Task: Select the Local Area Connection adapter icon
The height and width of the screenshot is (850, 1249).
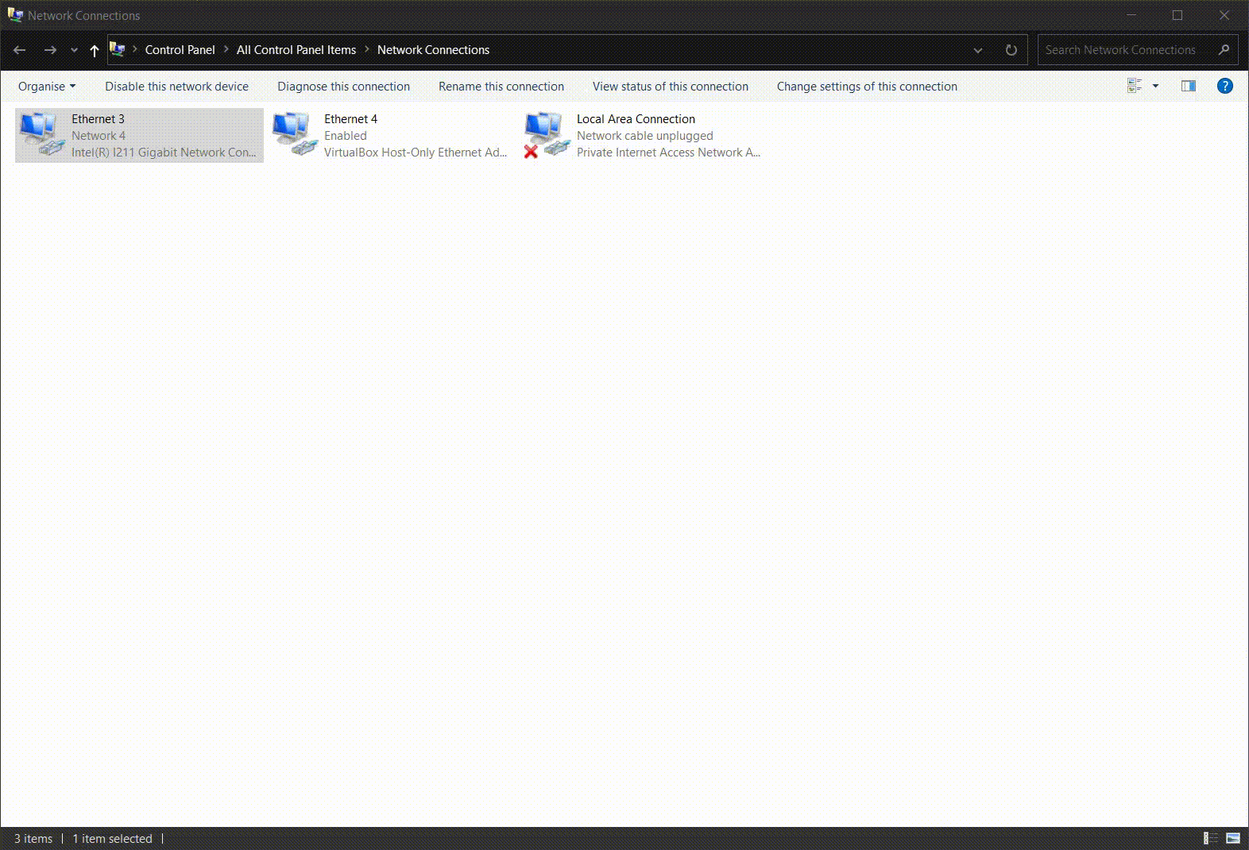Action: tap(547, 134)
